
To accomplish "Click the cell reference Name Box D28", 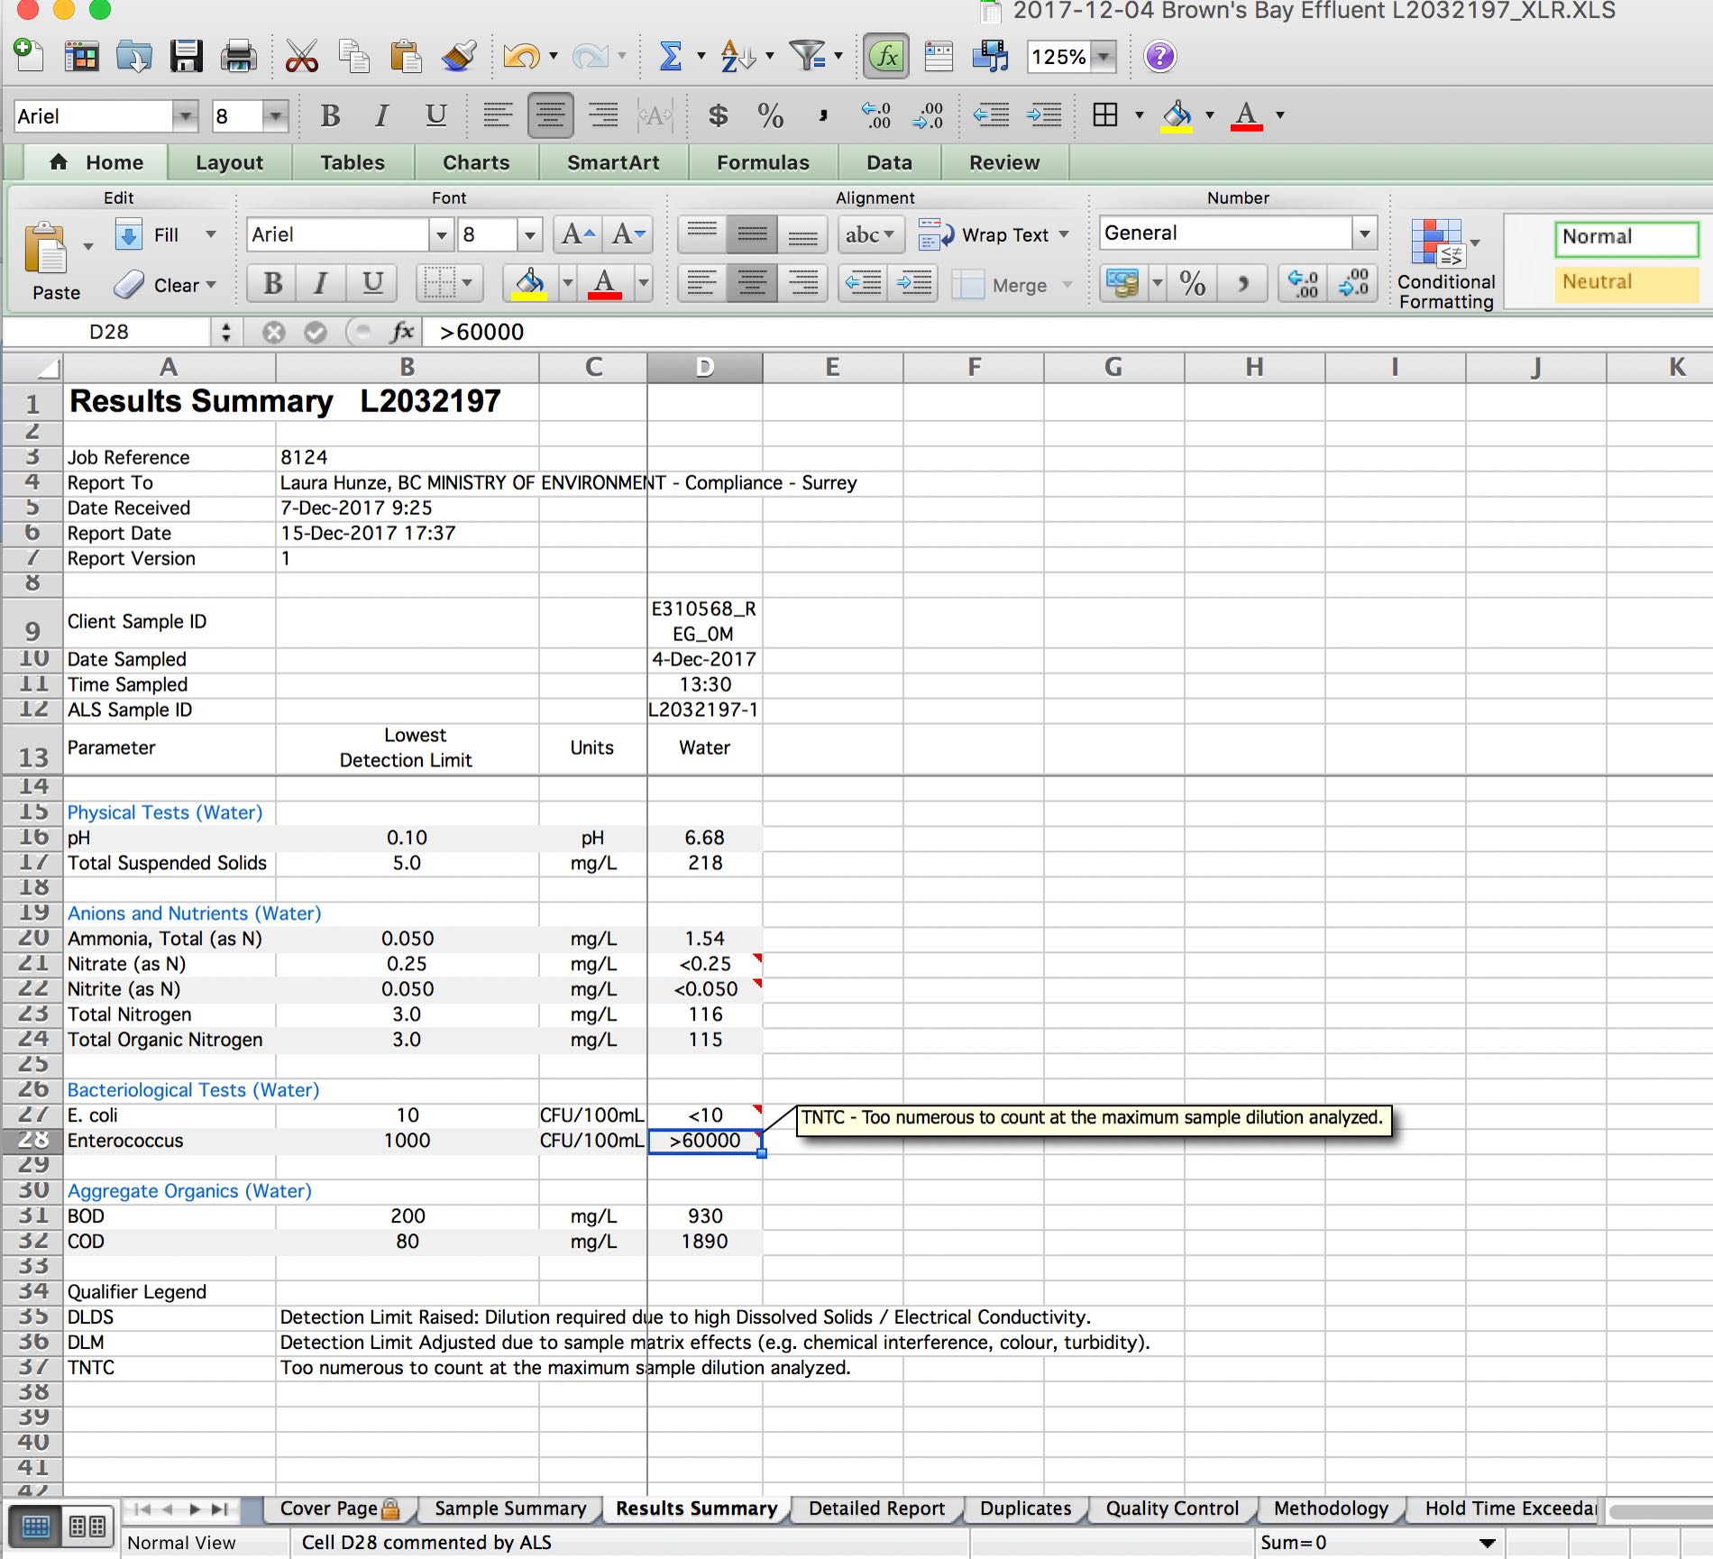I will click(x=109, y=333).
